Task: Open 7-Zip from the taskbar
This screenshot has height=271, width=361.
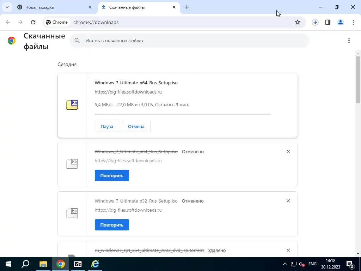Action: point(78,264)
